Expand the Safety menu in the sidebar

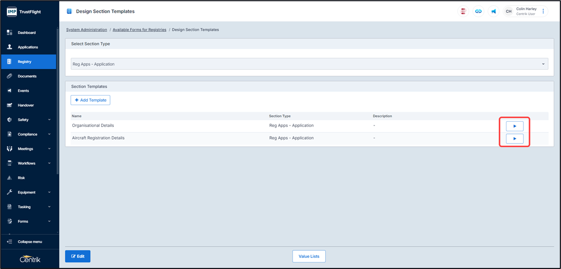[x=29, y=120]
